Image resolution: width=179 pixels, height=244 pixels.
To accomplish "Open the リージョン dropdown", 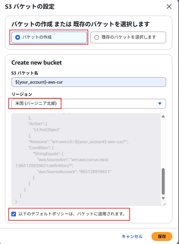I will (x=88, y=104).
